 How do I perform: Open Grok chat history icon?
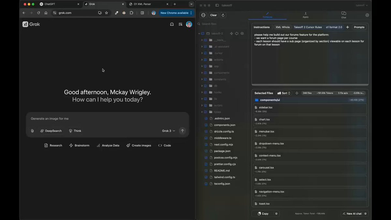pyautogui.click(x=180, y=24)
